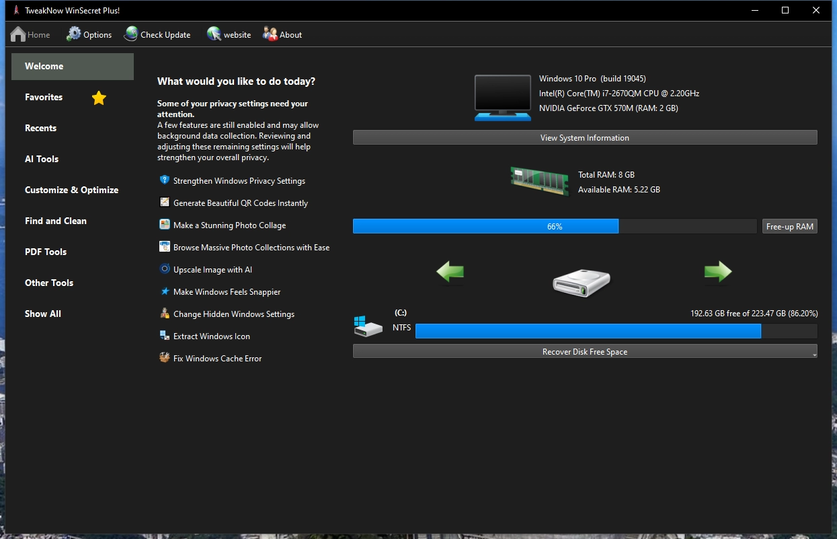Open Fix Windows Cache Error link

pos(218,359)
